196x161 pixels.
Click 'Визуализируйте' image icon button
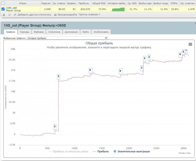click(x=55, y=15)
